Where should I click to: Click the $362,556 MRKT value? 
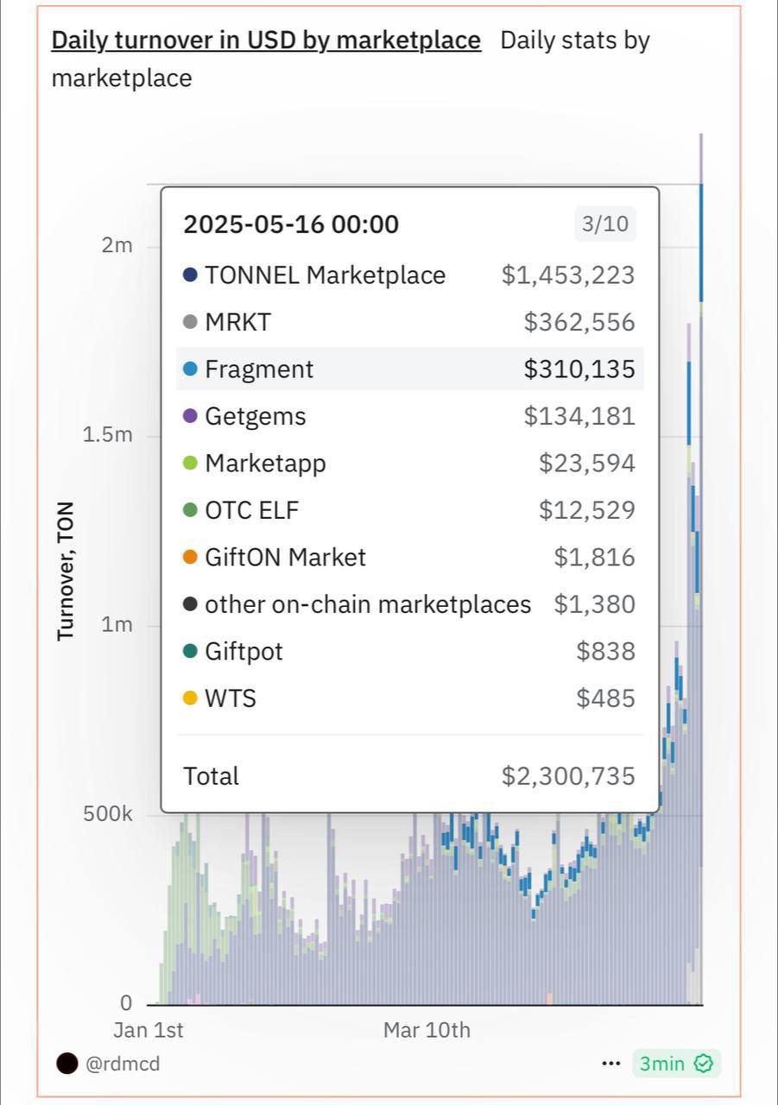pyautogui.click(x=579, y=323)
